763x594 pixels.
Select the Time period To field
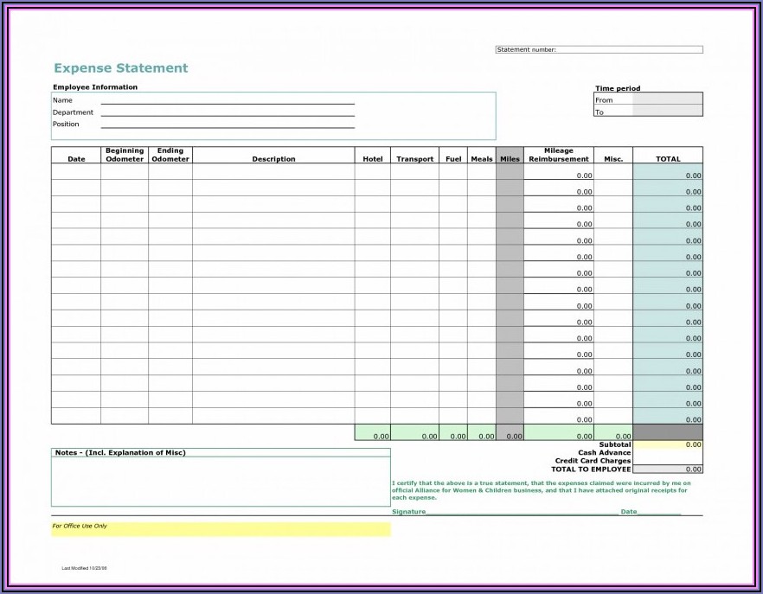[x=667, y=112]
